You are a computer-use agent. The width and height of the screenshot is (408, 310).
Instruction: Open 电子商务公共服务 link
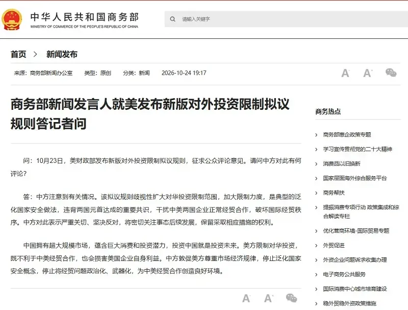click(x=344, y=274)
